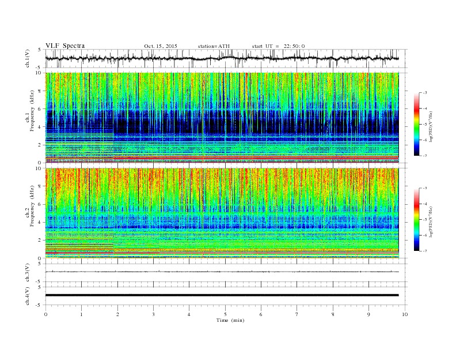The height and width of the screenshot is (353, 456).
Task: Click inside the ch.2 spectrogram panel
Action: [x=222, y=213]
